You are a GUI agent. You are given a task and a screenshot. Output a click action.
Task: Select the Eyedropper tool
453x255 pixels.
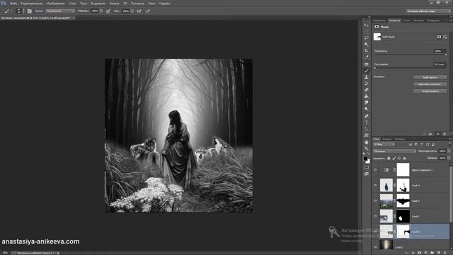click(367, 57)
